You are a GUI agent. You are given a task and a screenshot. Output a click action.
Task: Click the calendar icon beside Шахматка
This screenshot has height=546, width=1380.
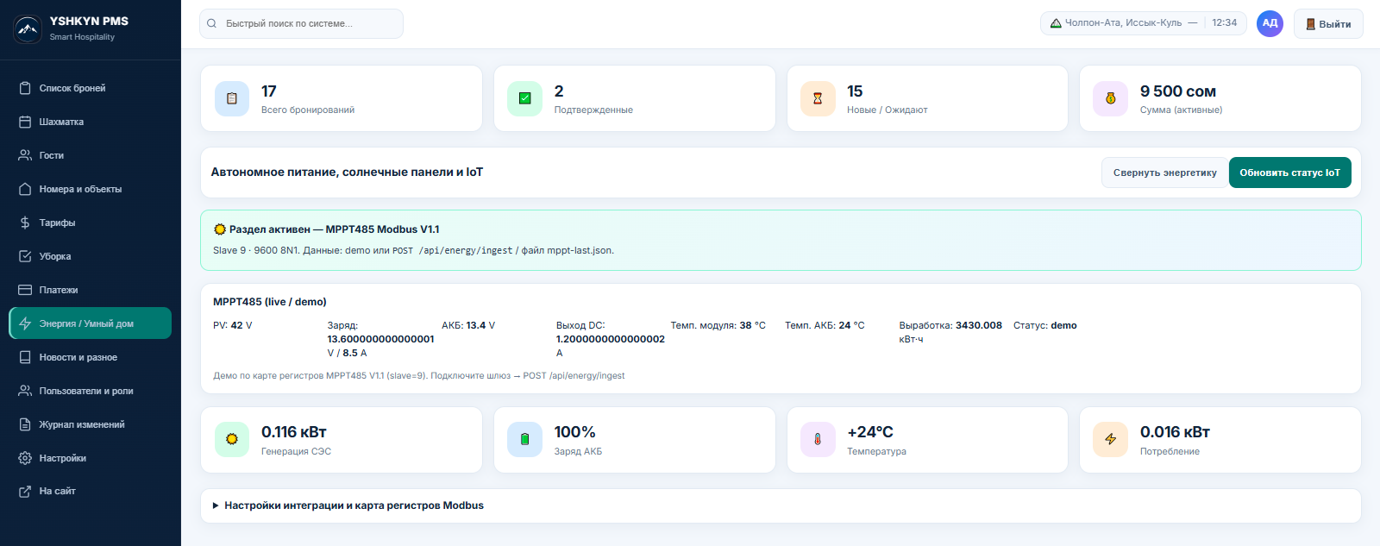pyautogui.click(x=25, y=122)
